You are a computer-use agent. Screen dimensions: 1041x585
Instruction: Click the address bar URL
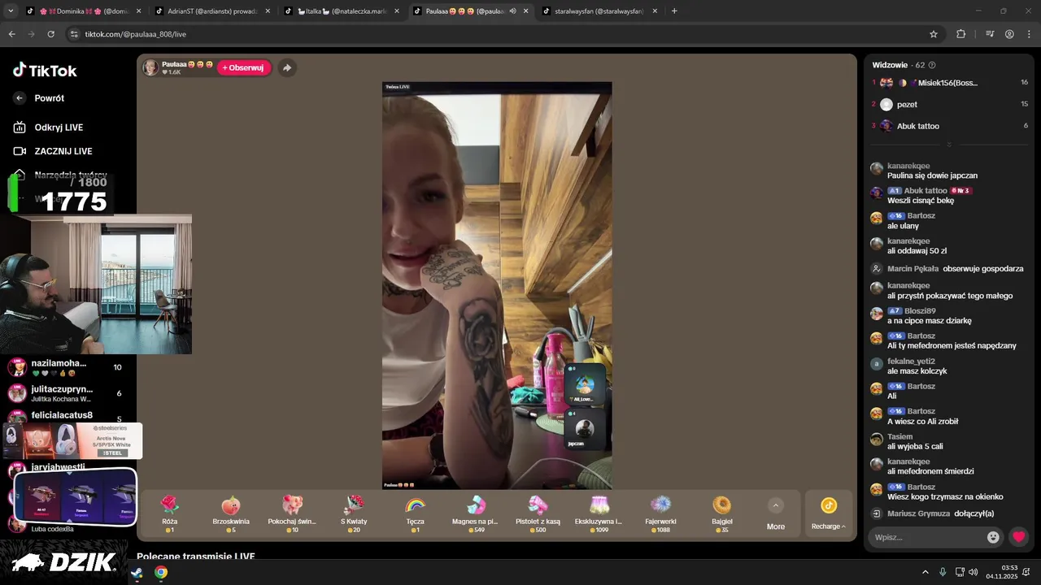[x=136, y=34]
